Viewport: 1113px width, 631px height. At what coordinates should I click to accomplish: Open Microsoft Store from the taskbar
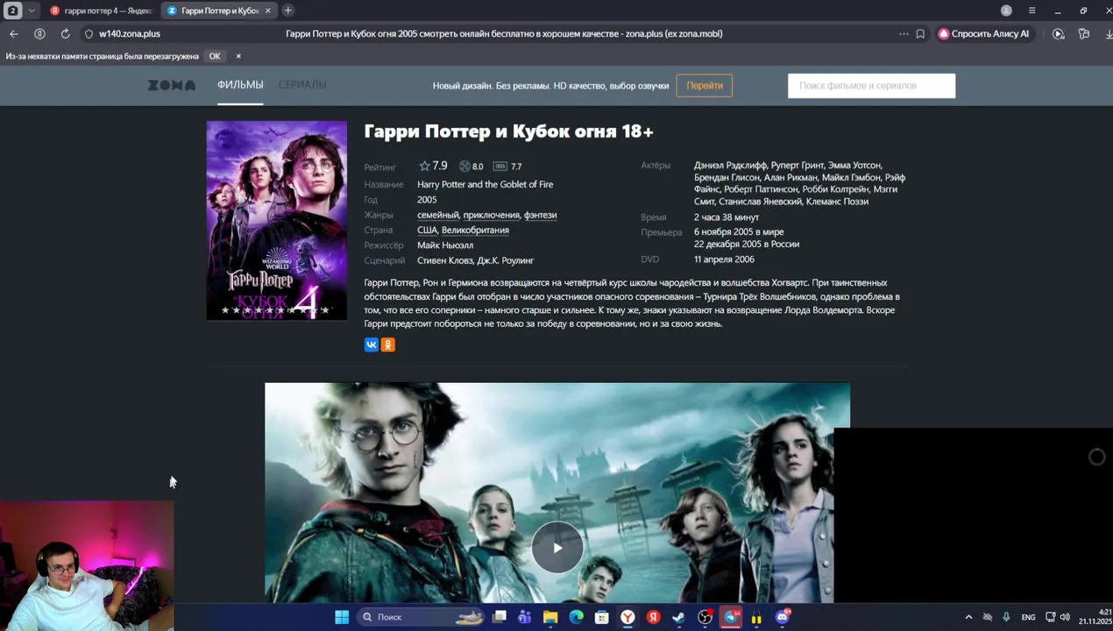pos(602,617)
